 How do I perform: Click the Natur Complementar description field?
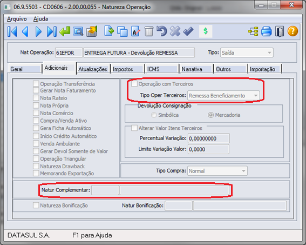(x=174, y=190)
